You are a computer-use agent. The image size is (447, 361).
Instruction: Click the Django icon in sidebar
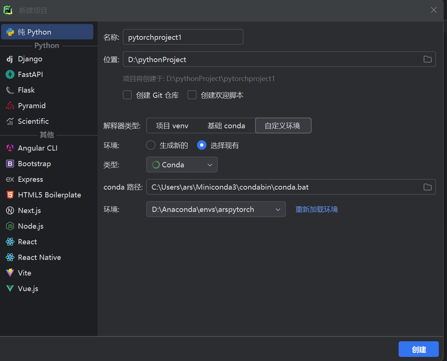click(10, 59)
